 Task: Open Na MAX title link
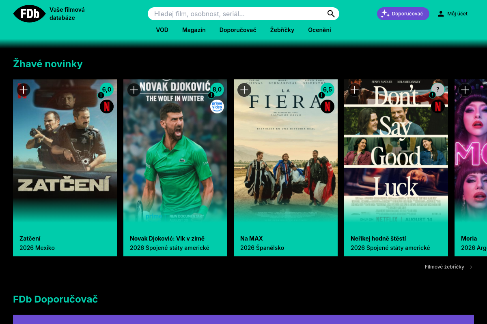tap(252, 239)
